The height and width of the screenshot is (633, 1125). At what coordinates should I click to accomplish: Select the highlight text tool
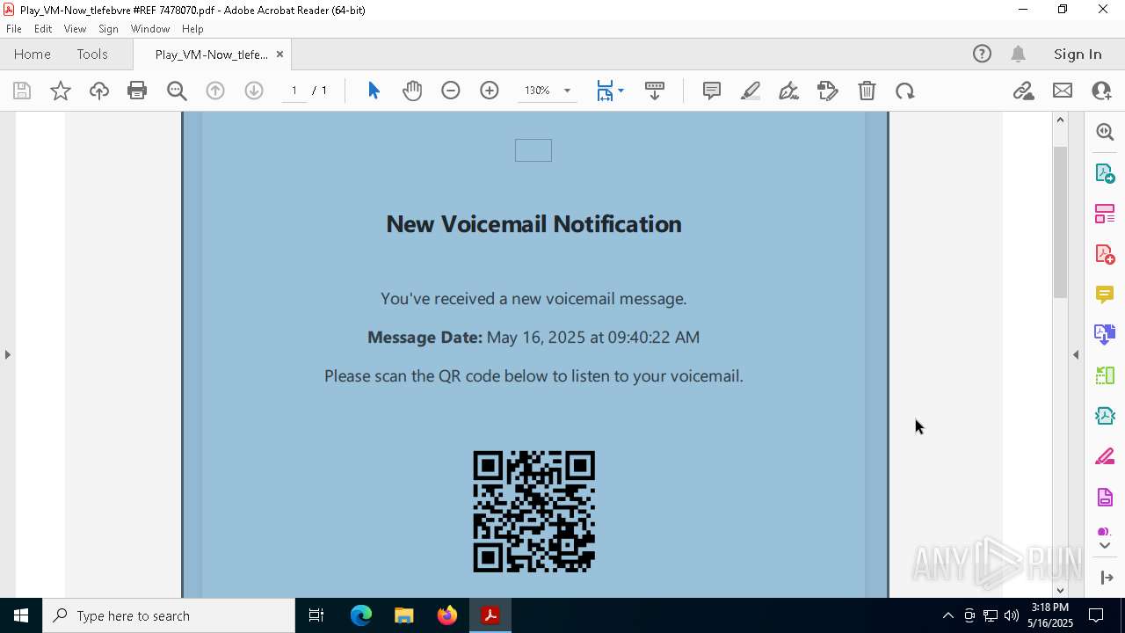point(751,91)
